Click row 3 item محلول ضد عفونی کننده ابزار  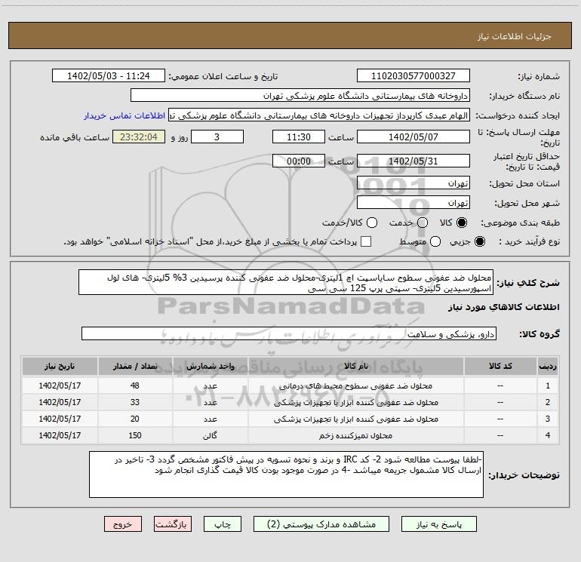pyautogui.click(x=355, y=419)
